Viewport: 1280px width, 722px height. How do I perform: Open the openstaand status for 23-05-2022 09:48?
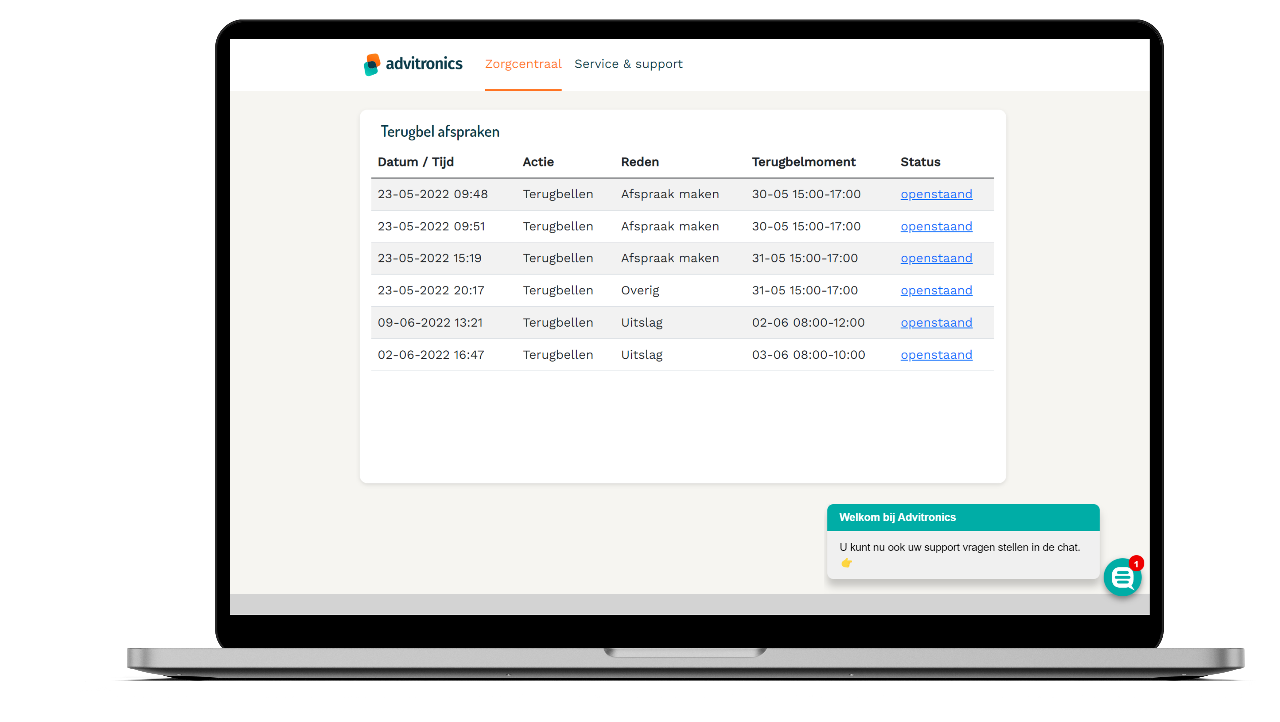point(936,194)
